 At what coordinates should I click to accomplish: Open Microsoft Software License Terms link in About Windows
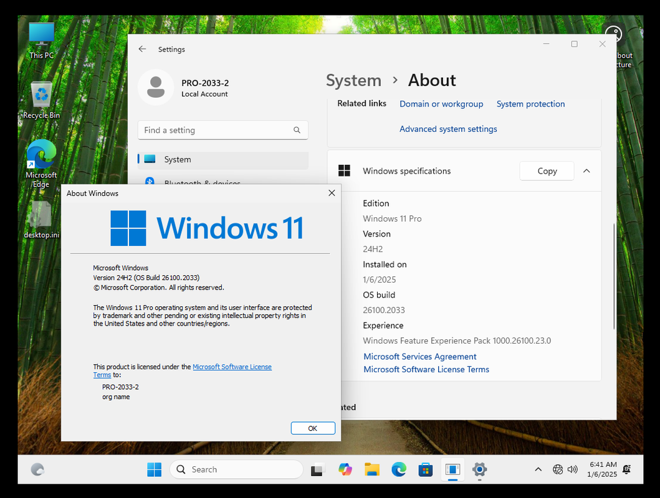232,367
